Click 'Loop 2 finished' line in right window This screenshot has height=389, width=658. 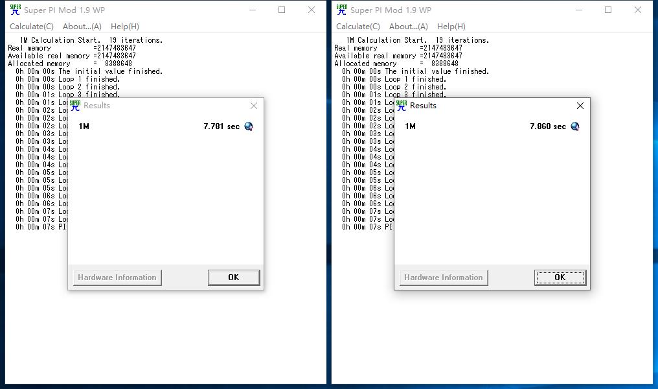click(394, 87)
